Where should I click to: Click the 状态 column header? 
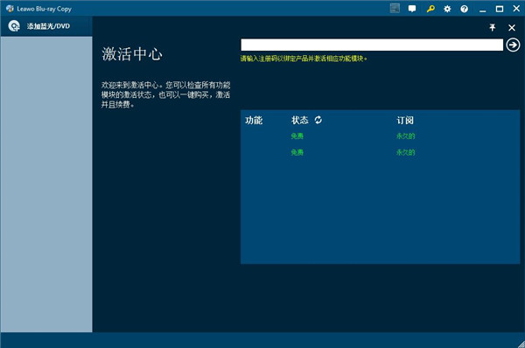(x=299, y=120)
